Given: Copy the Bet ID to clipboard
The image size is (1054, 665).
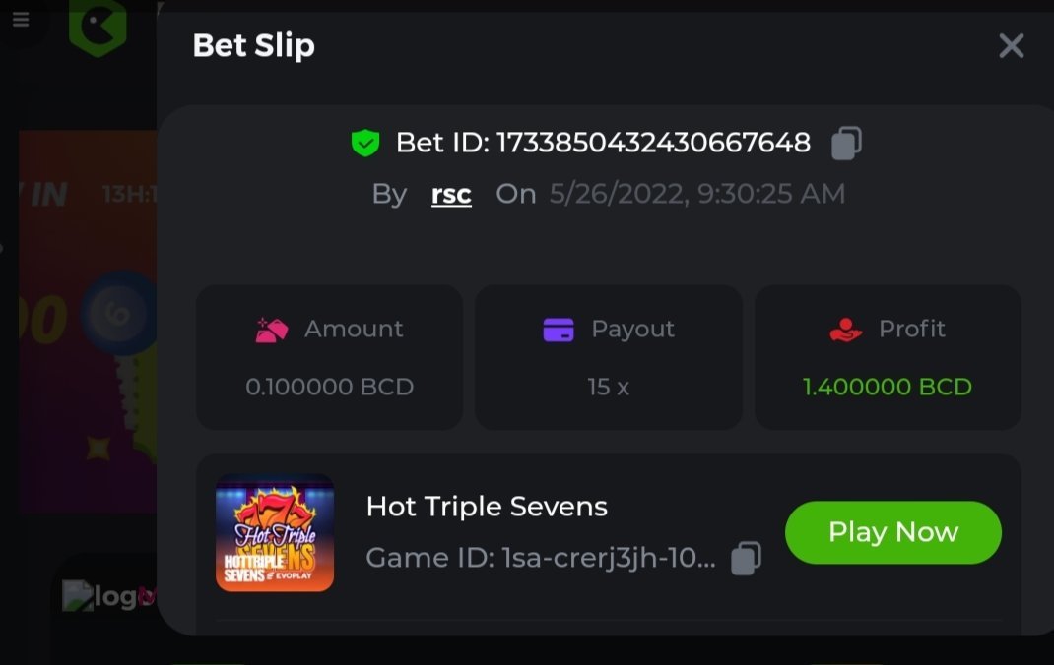Looking at the screenshot, I should pyautogui.click(x=846, y=144).
